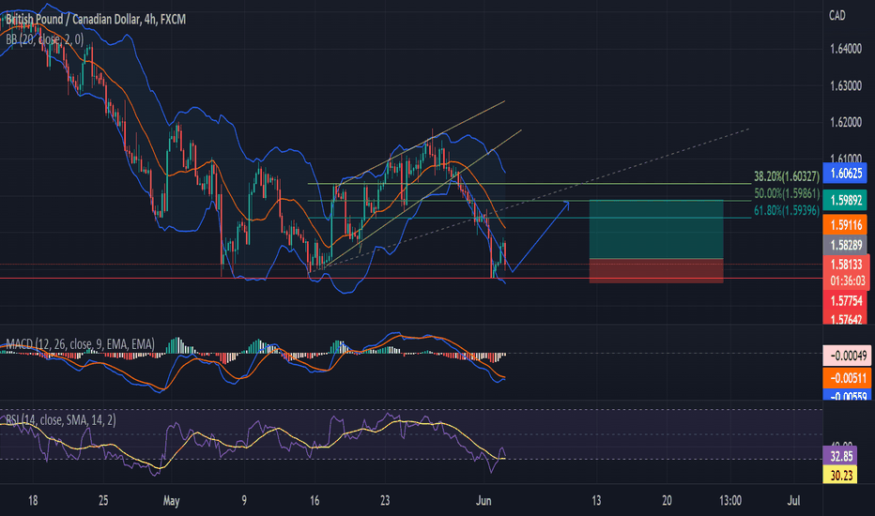Click the red 1.57754 price tag
Image resolution: width=875 pixels, height=516 pixels.
point(845,301)
